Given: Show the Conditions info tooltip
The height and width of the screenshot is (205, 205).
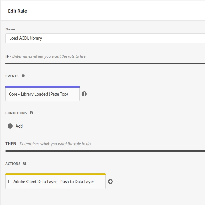Looking at the screenshot, I should point(31,113).
